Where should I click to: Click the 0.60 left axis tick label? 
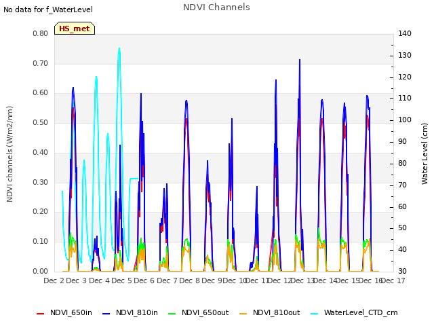click(x=41, y=93)
